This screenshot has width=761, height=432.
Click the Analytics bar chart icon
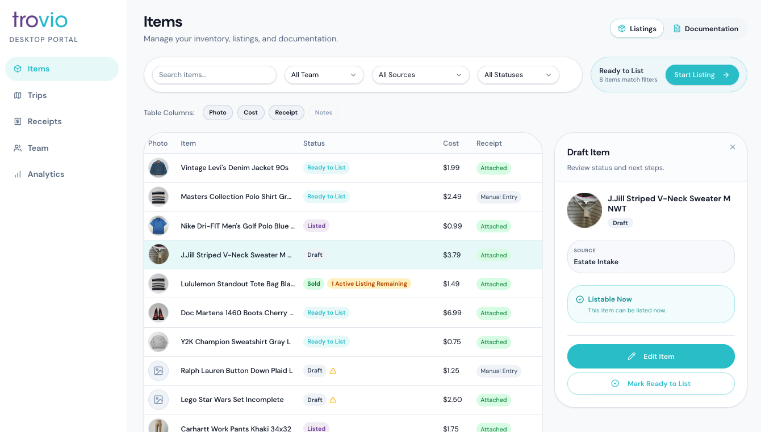point(18,174)
